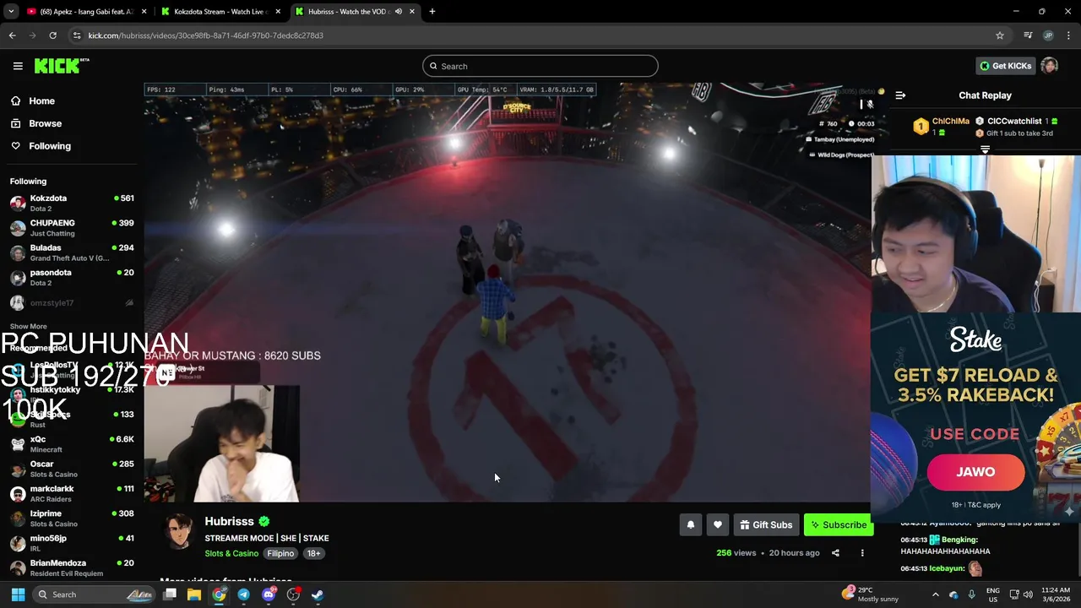
Task: Click the notification bell for Hubrisss
Action: click(x=690, y=525)
